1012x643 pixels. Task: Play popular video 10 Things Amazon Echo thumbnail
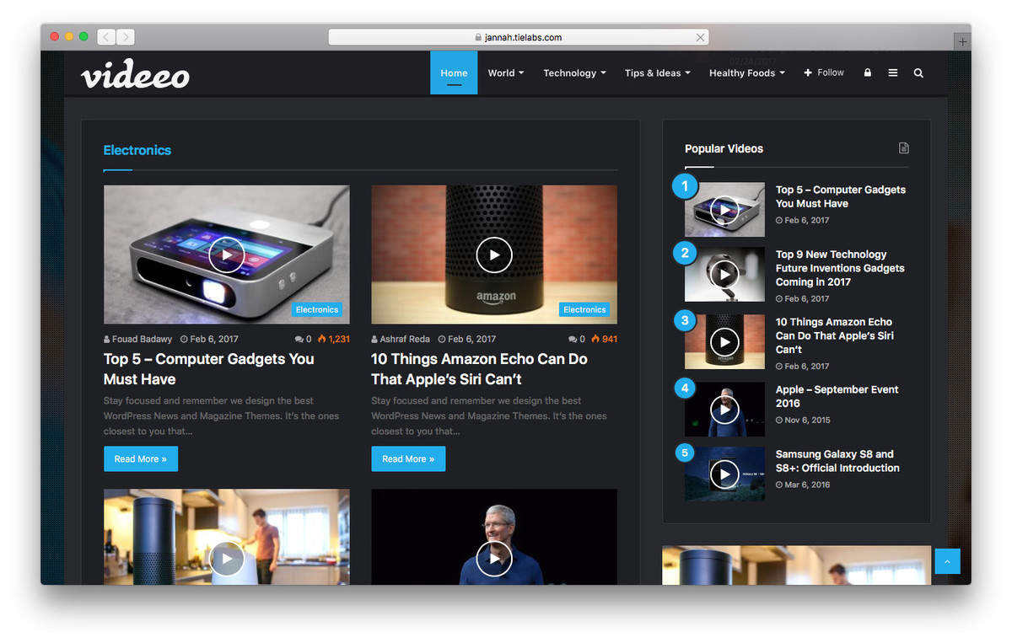pyautogui.click(x=724, y=341)
